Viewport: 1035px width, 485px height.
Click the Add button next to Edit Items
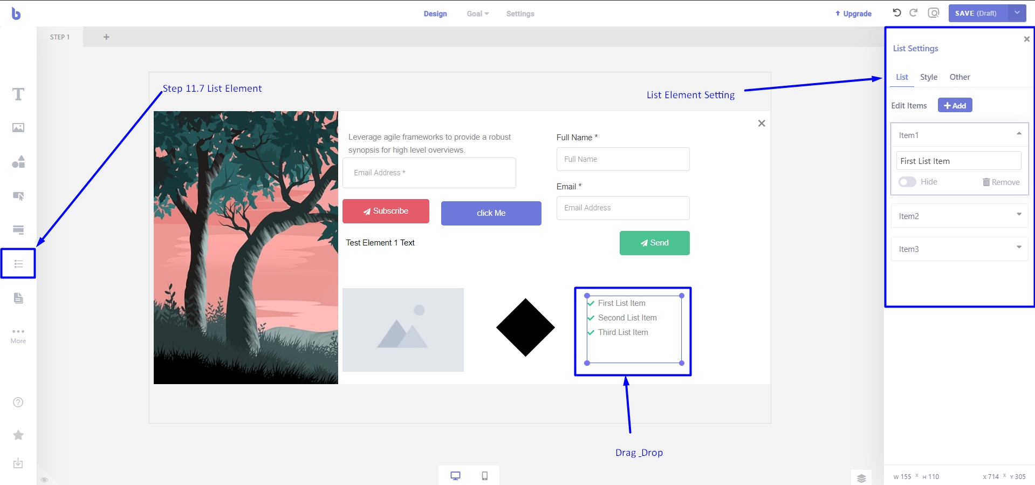point(955,105)
